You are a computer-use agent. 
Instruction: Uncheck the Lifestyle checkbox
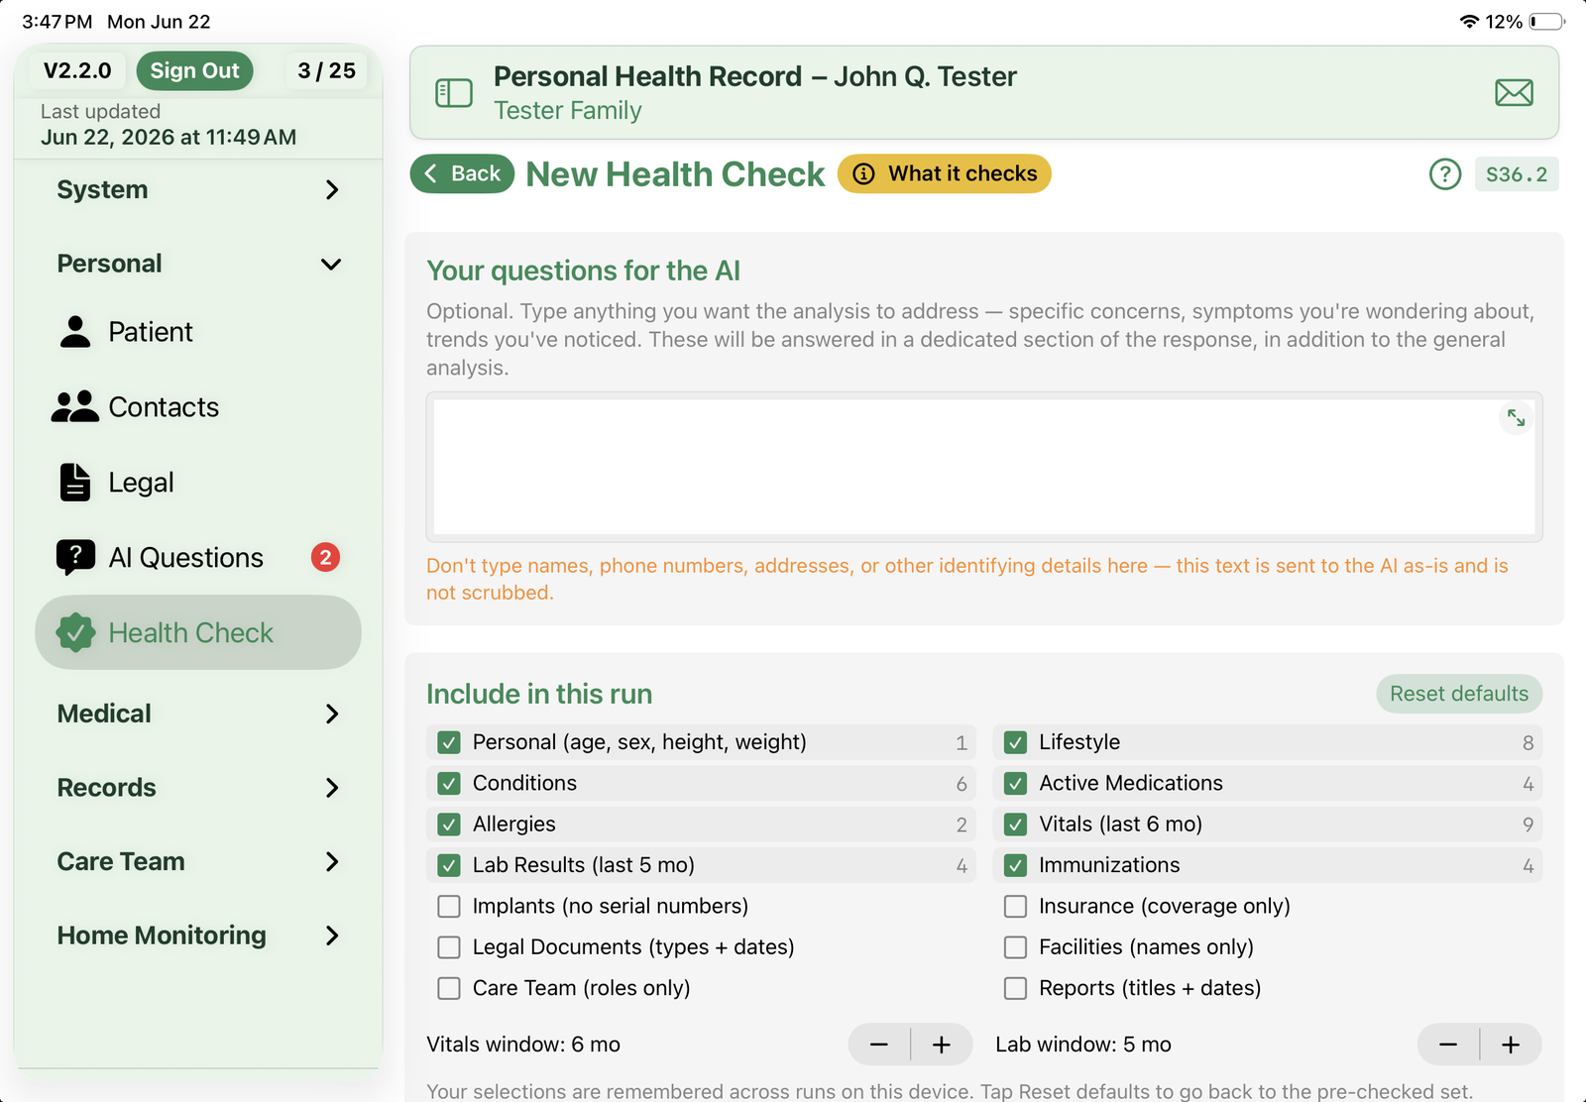1015,742
